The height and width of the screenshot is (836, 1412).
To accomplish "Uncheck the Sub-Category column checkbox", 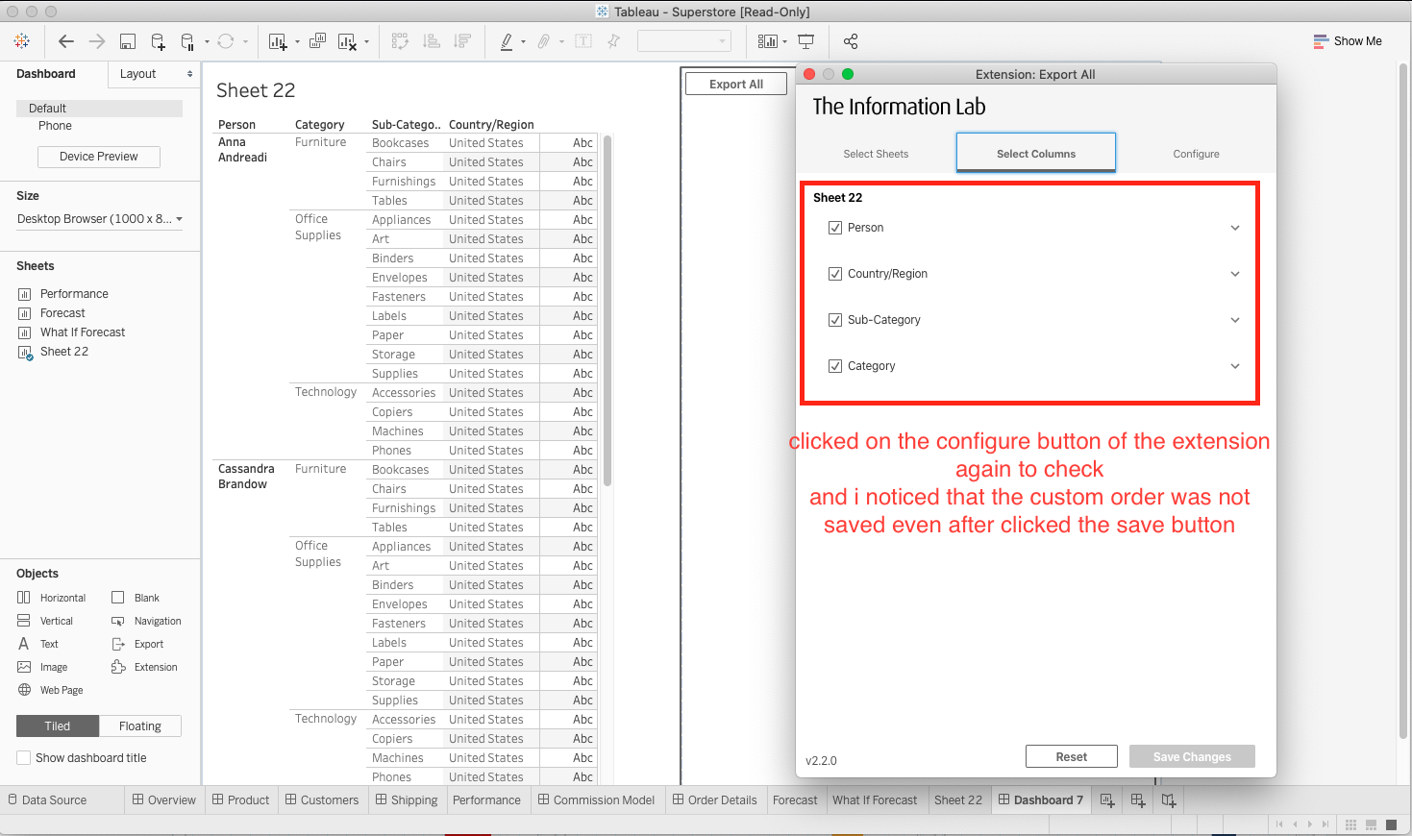I will tap(835, 319).
